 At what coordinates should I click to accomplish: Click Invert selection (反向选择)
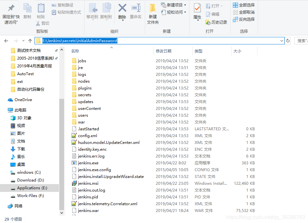tap(244, 19)
